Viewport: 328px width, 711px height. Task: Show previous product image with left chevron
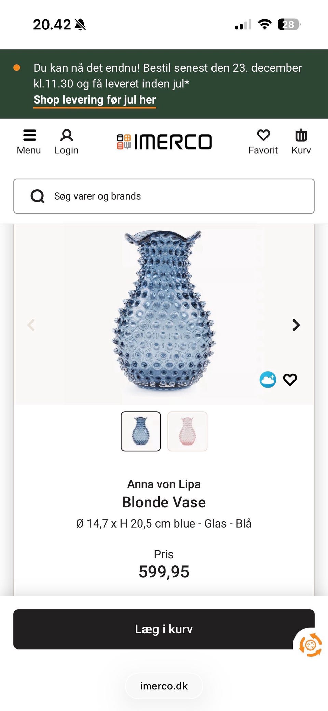31,325
